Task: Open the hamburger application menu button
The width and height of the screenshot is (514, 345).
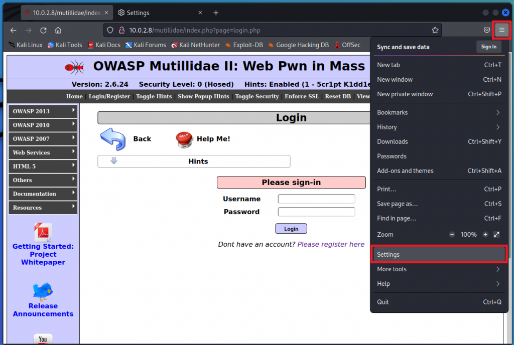Action: [x=501, y=30]
